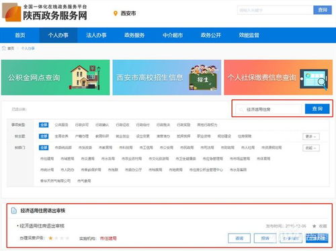Click the top header 查询 button

point(323,10)
